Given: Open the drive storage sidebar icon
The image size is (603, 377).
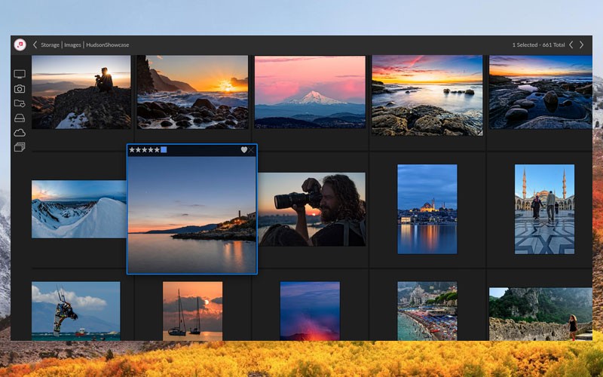Looking at the screenshot, I should (20, 118).
